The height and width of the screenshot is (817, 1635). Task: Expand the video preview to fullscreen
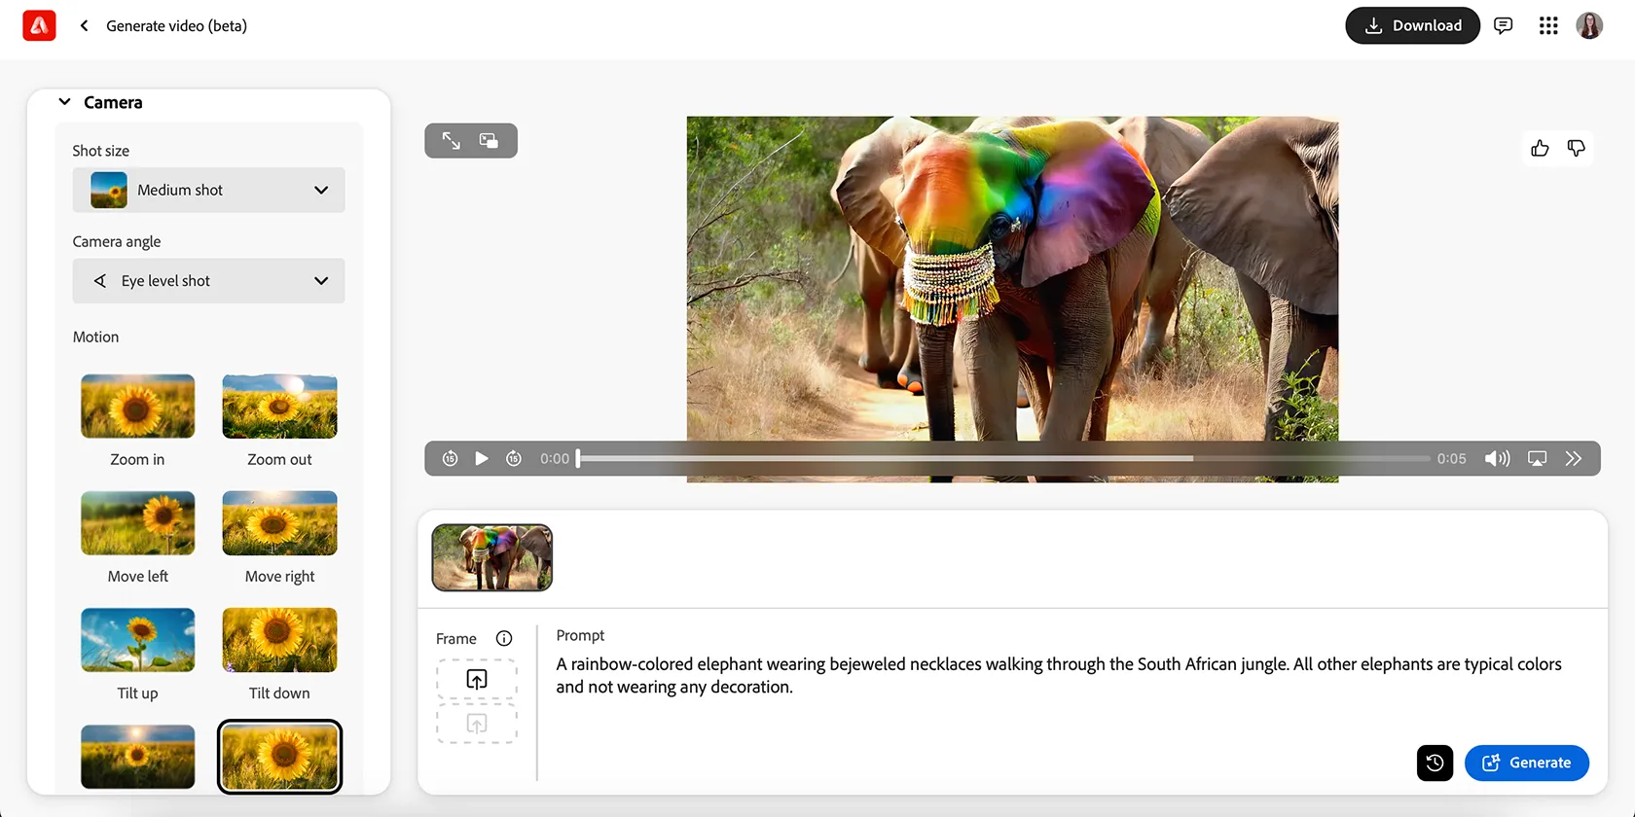[452, 141]
